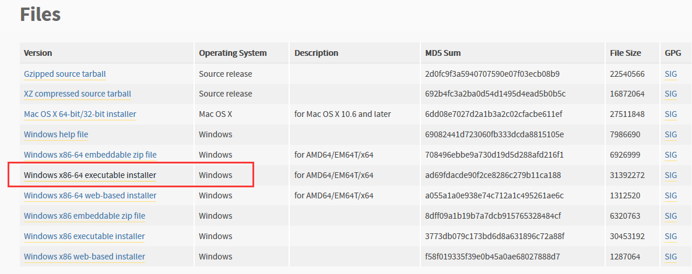
Task: Click Windows x86-64 web-based installer link
Action: 90,195
